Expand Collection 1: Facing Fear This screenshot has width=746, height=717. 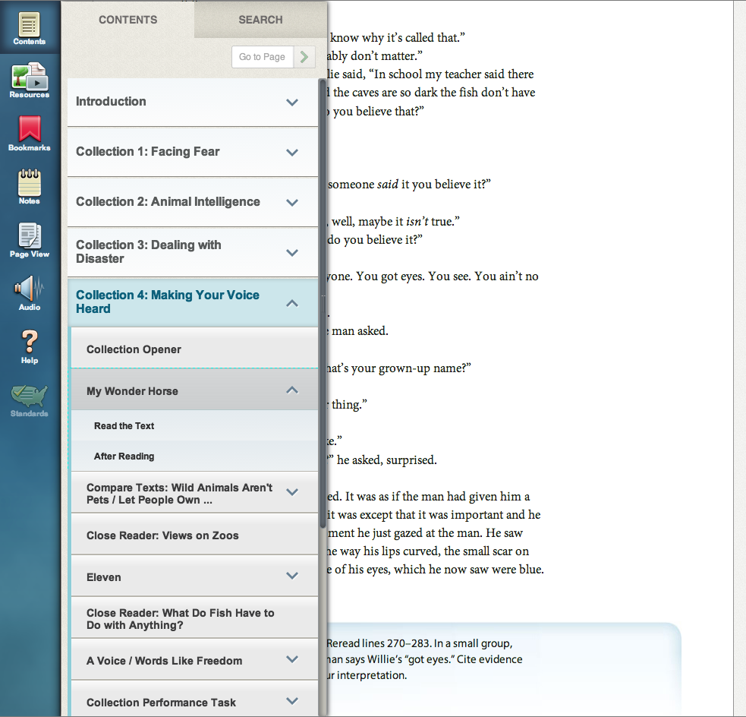[292, 152]
